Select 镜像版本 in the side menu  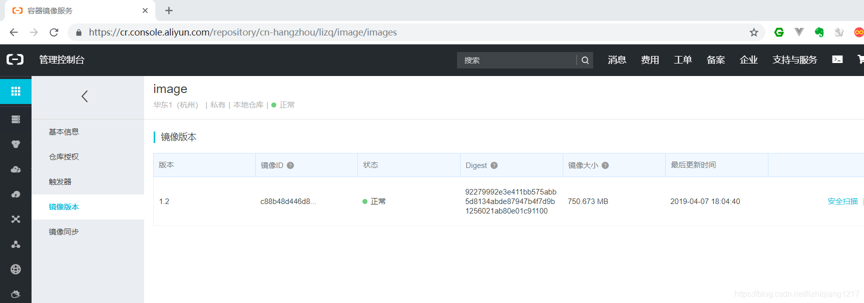(x=64, y=207)
